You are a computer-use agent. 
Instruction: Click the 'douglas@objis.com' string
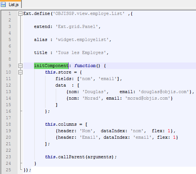(164, 92)
